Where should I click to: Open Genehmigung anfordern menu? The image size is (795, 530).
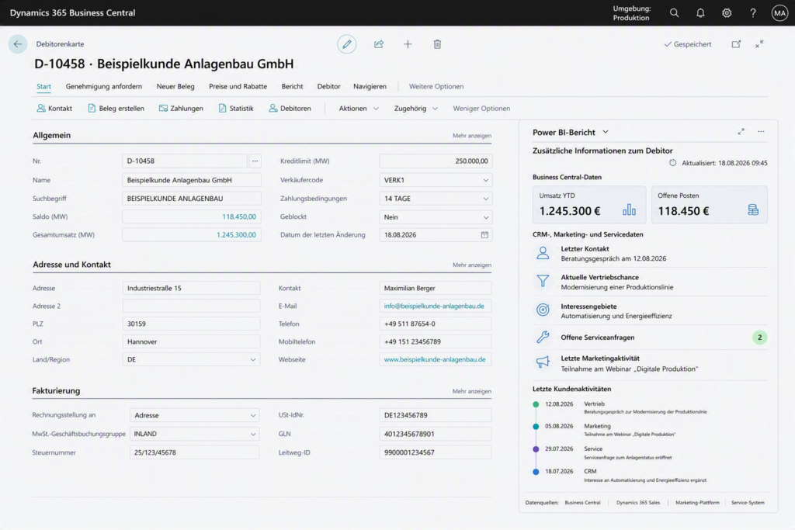point(103,86)
